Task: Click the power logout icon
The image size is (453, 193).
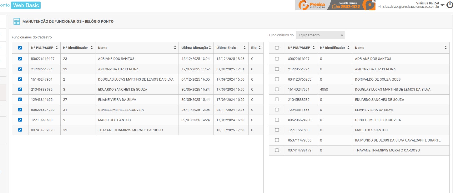Action: (x=450, y=5)
